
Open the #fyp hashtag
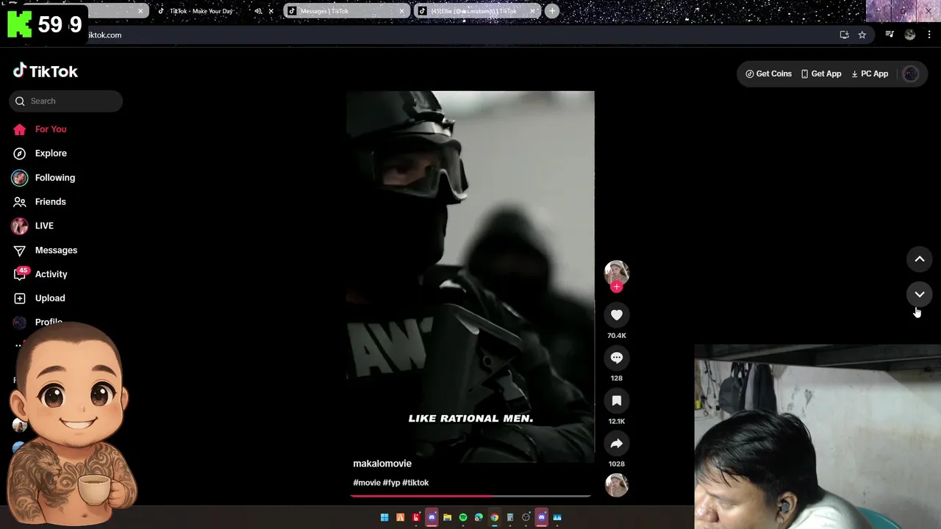(391, 483)
